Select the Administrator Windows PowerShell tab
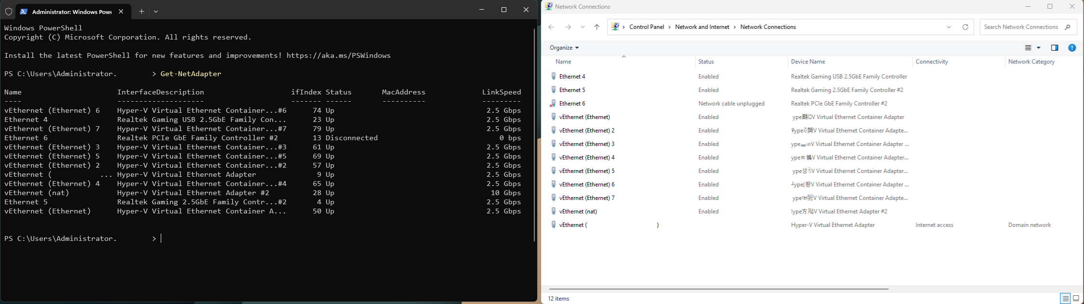The image size is (1084, 304). point(65,12)
